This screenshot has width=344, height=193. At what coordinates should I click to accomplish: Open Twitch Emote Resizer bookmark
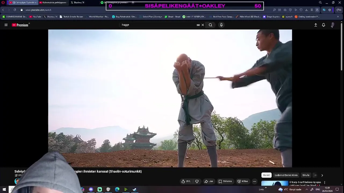point(71,17)
